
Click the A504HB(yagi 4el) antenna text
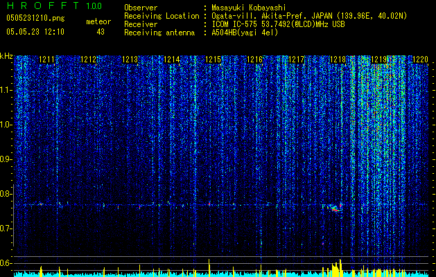245,33
